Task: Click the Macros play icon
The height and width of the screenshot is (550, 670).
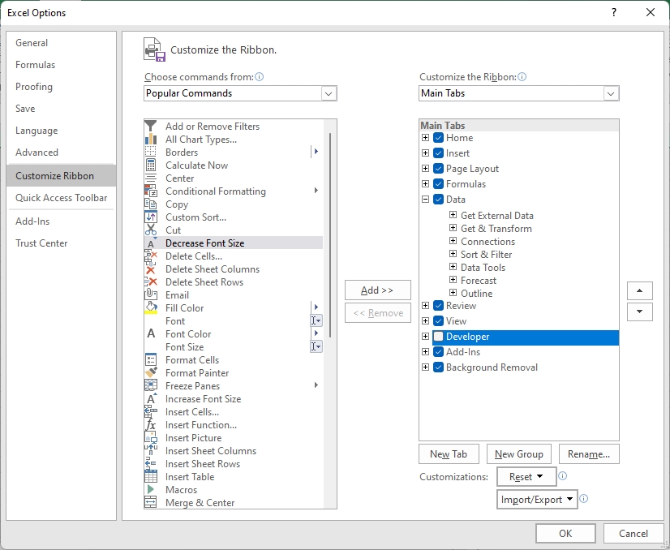Action: pyautogui.click(x=150, y=490)
